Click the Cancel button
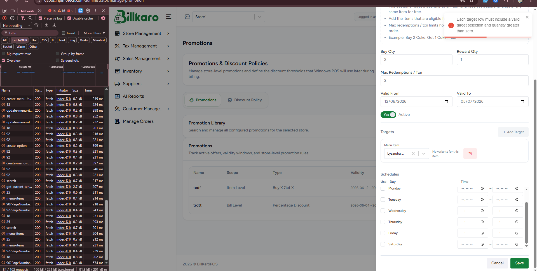 [x=497, y=263]
